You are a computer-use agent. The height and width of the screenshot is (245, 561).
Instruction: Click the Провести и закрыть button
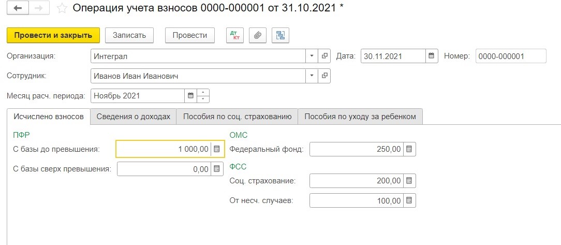tap(53, 35)
